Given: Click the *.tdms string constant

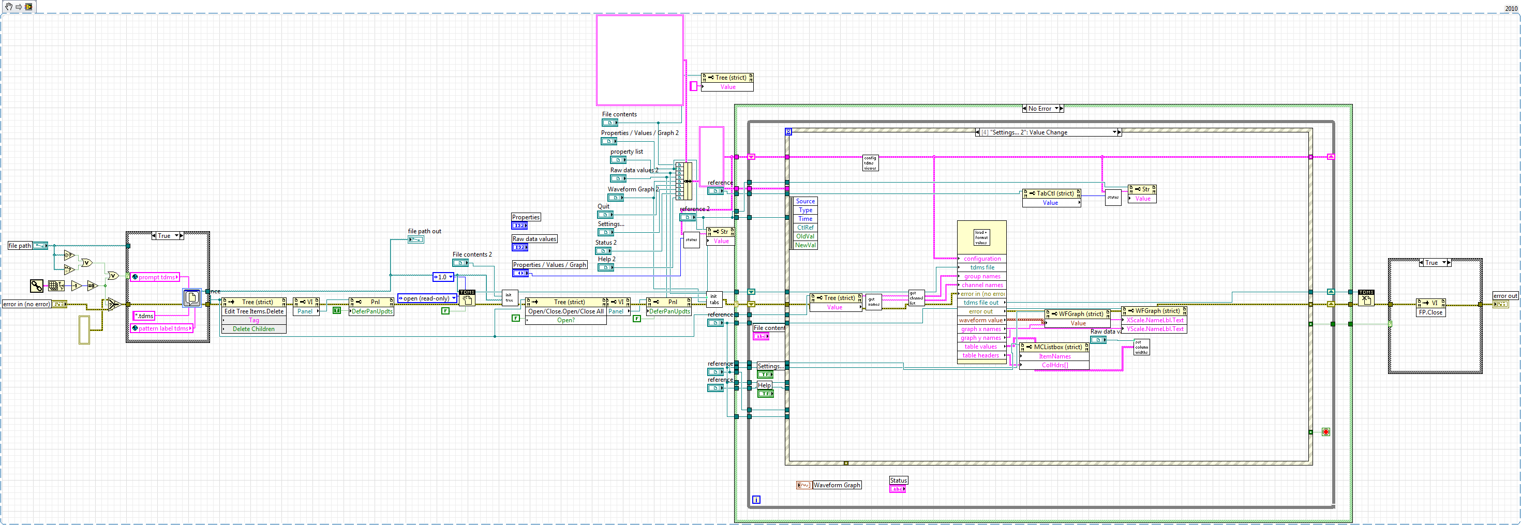Looking at the screenshot, I should (144, 316).
